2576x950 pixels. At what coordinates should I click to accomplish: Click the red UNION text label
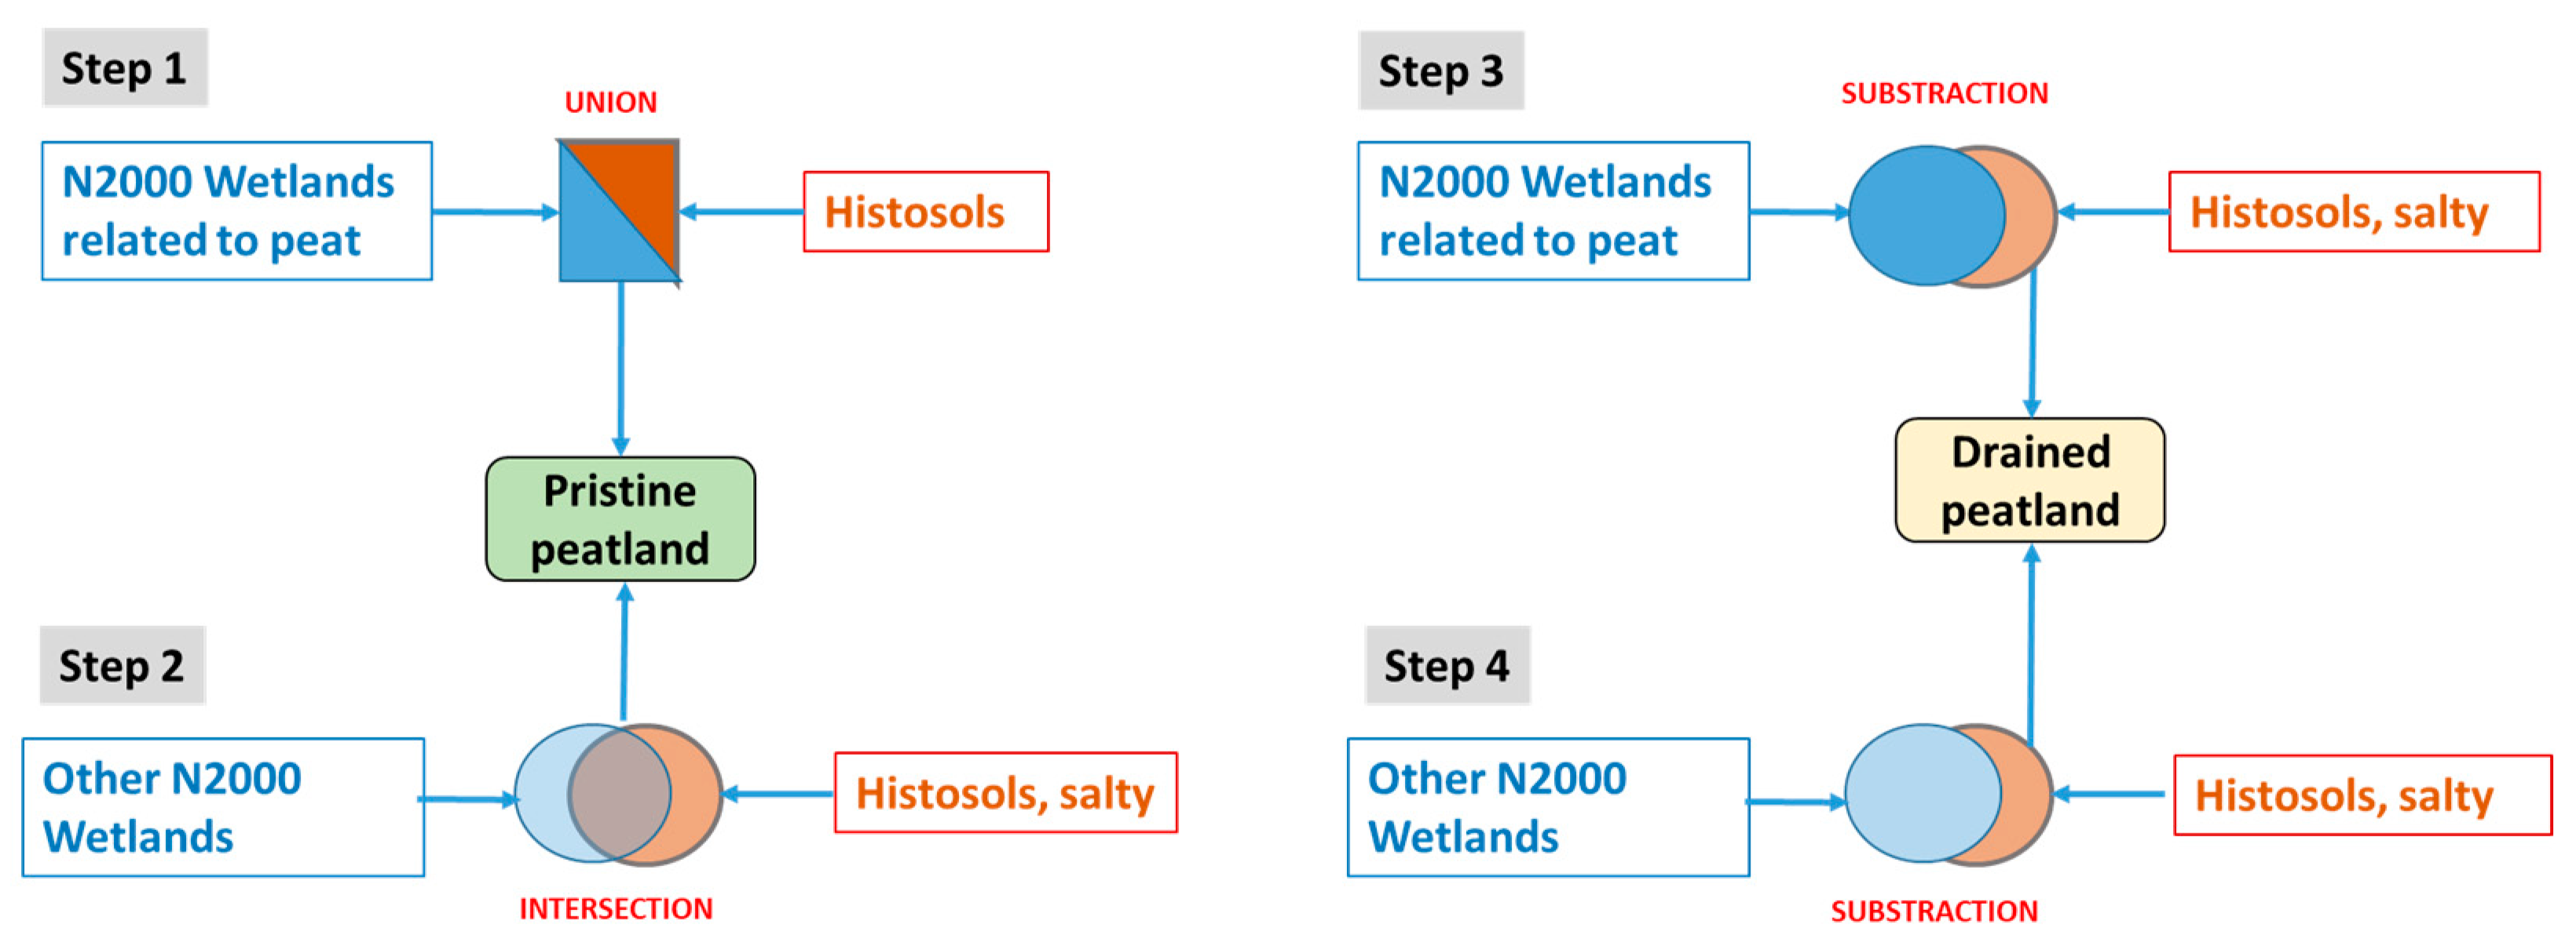click(x=611, y=102)
